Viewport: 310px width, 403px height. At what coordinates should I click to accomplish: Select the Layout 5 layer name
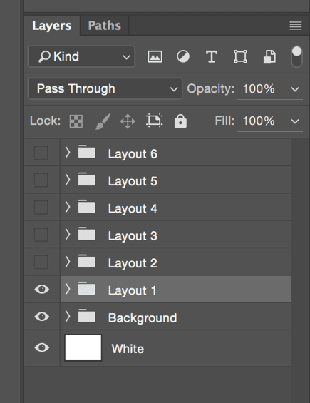pos(133,181)
